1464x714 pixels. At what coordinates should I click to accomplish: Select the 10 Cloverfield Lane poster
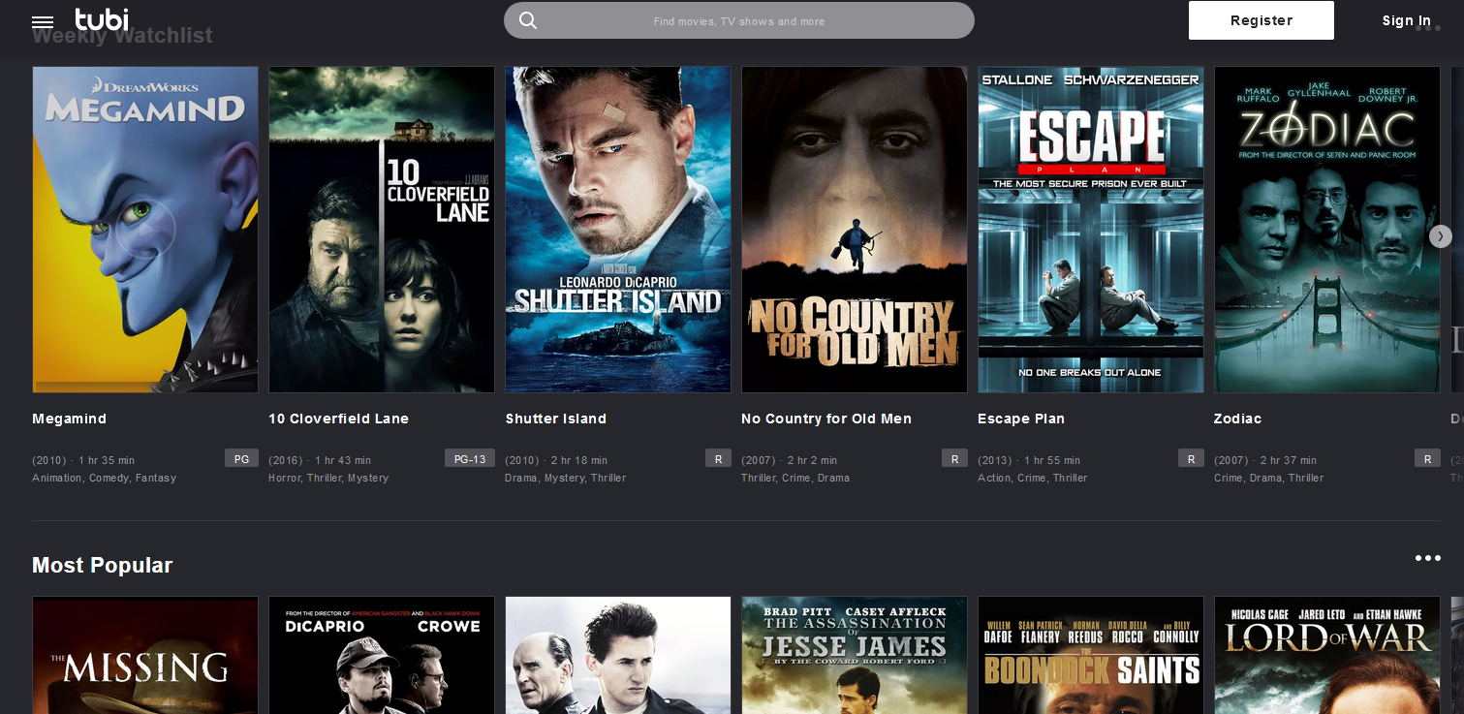click(382, 230)
